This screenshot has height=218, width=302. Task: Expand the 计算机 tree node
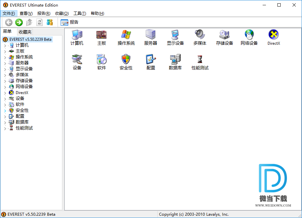5,46
